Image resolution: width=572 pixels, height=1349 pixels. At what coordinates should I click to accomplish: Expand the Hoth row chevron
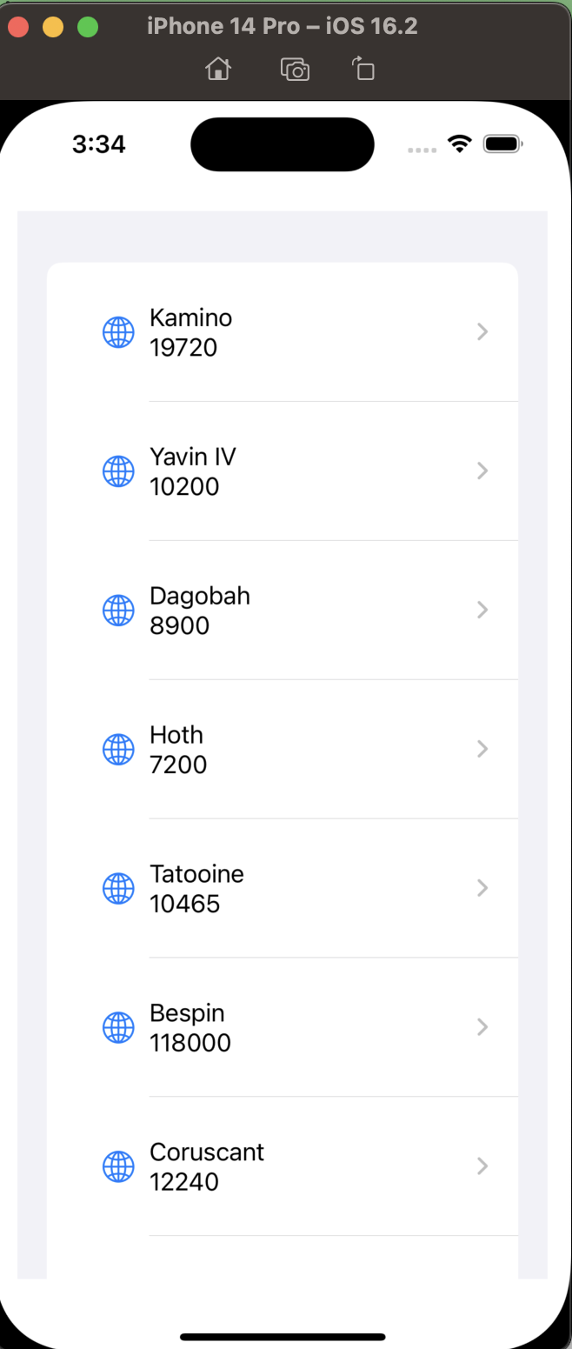point(482,749)
